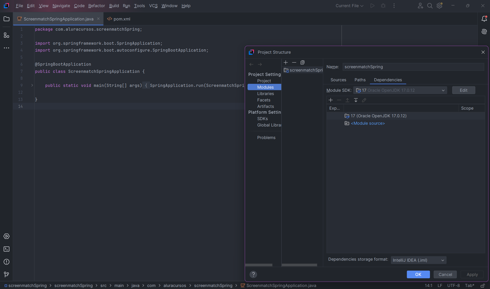Click the Run play icon in toolbar
Viewport: 490px width, 289px height.
coord(372,6)
